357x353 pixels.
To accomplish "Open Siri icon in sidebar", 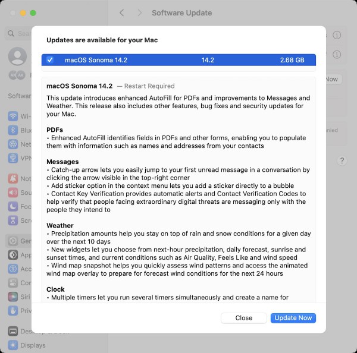I will (x=13, y=297).
